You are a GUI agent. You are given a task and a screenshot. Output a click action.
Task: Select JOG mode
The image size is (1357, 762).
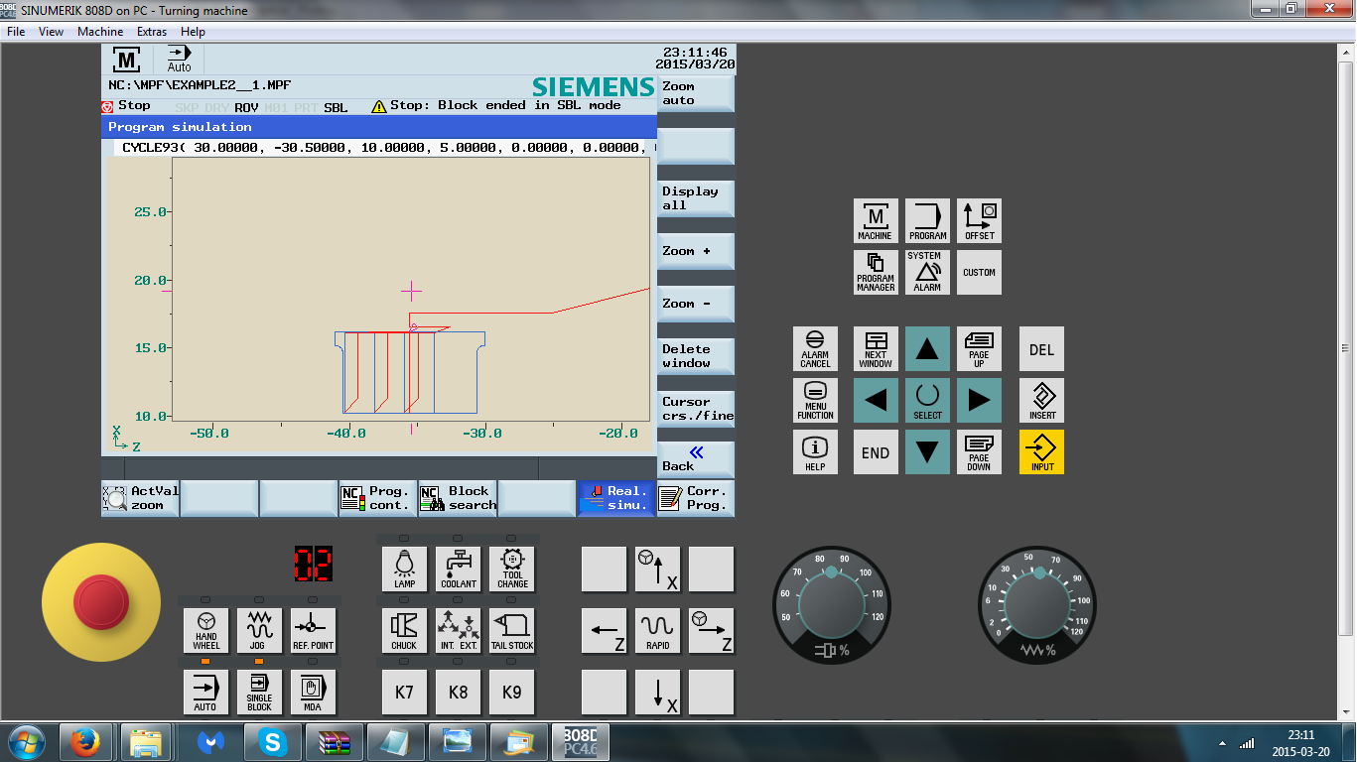tap(259, 631)
